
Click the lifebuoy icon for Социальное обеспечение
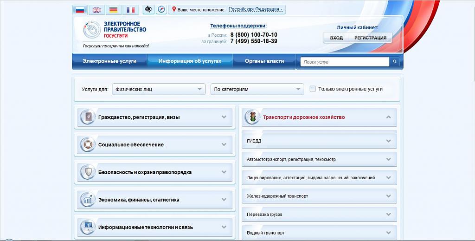click(x=88, y=144)
